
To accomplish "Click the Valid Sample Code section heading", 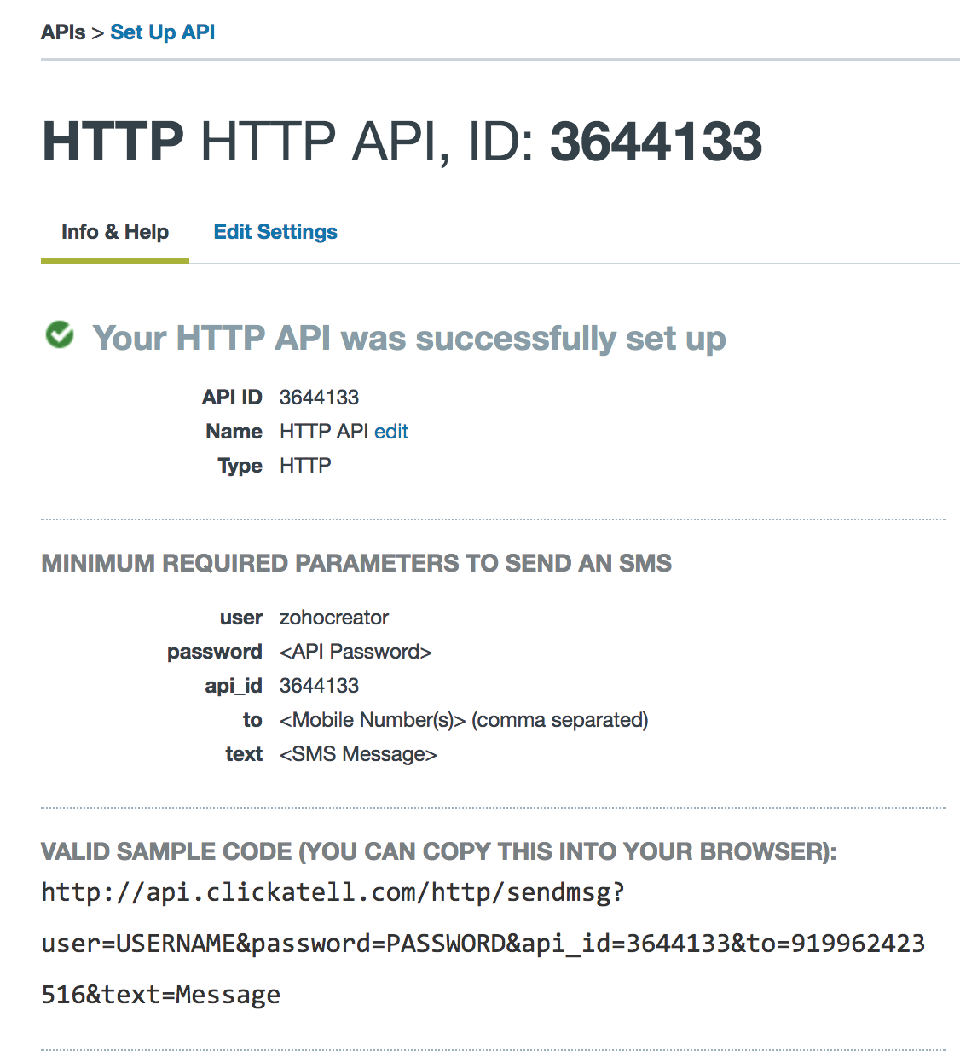I will click(438, 851).
